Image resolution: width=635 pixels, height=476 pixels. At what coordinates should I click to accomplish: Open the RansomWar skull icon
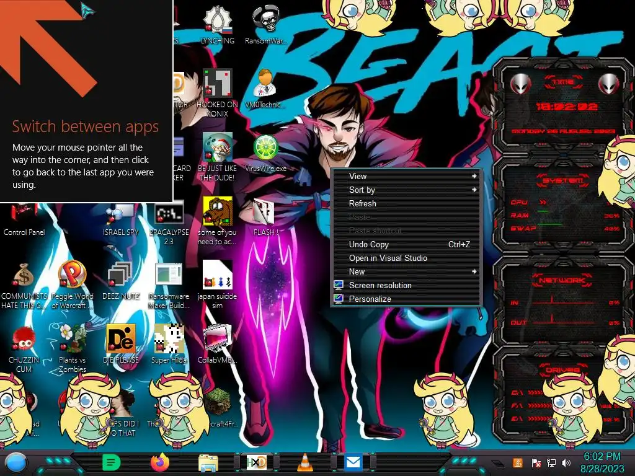point(265,25)
